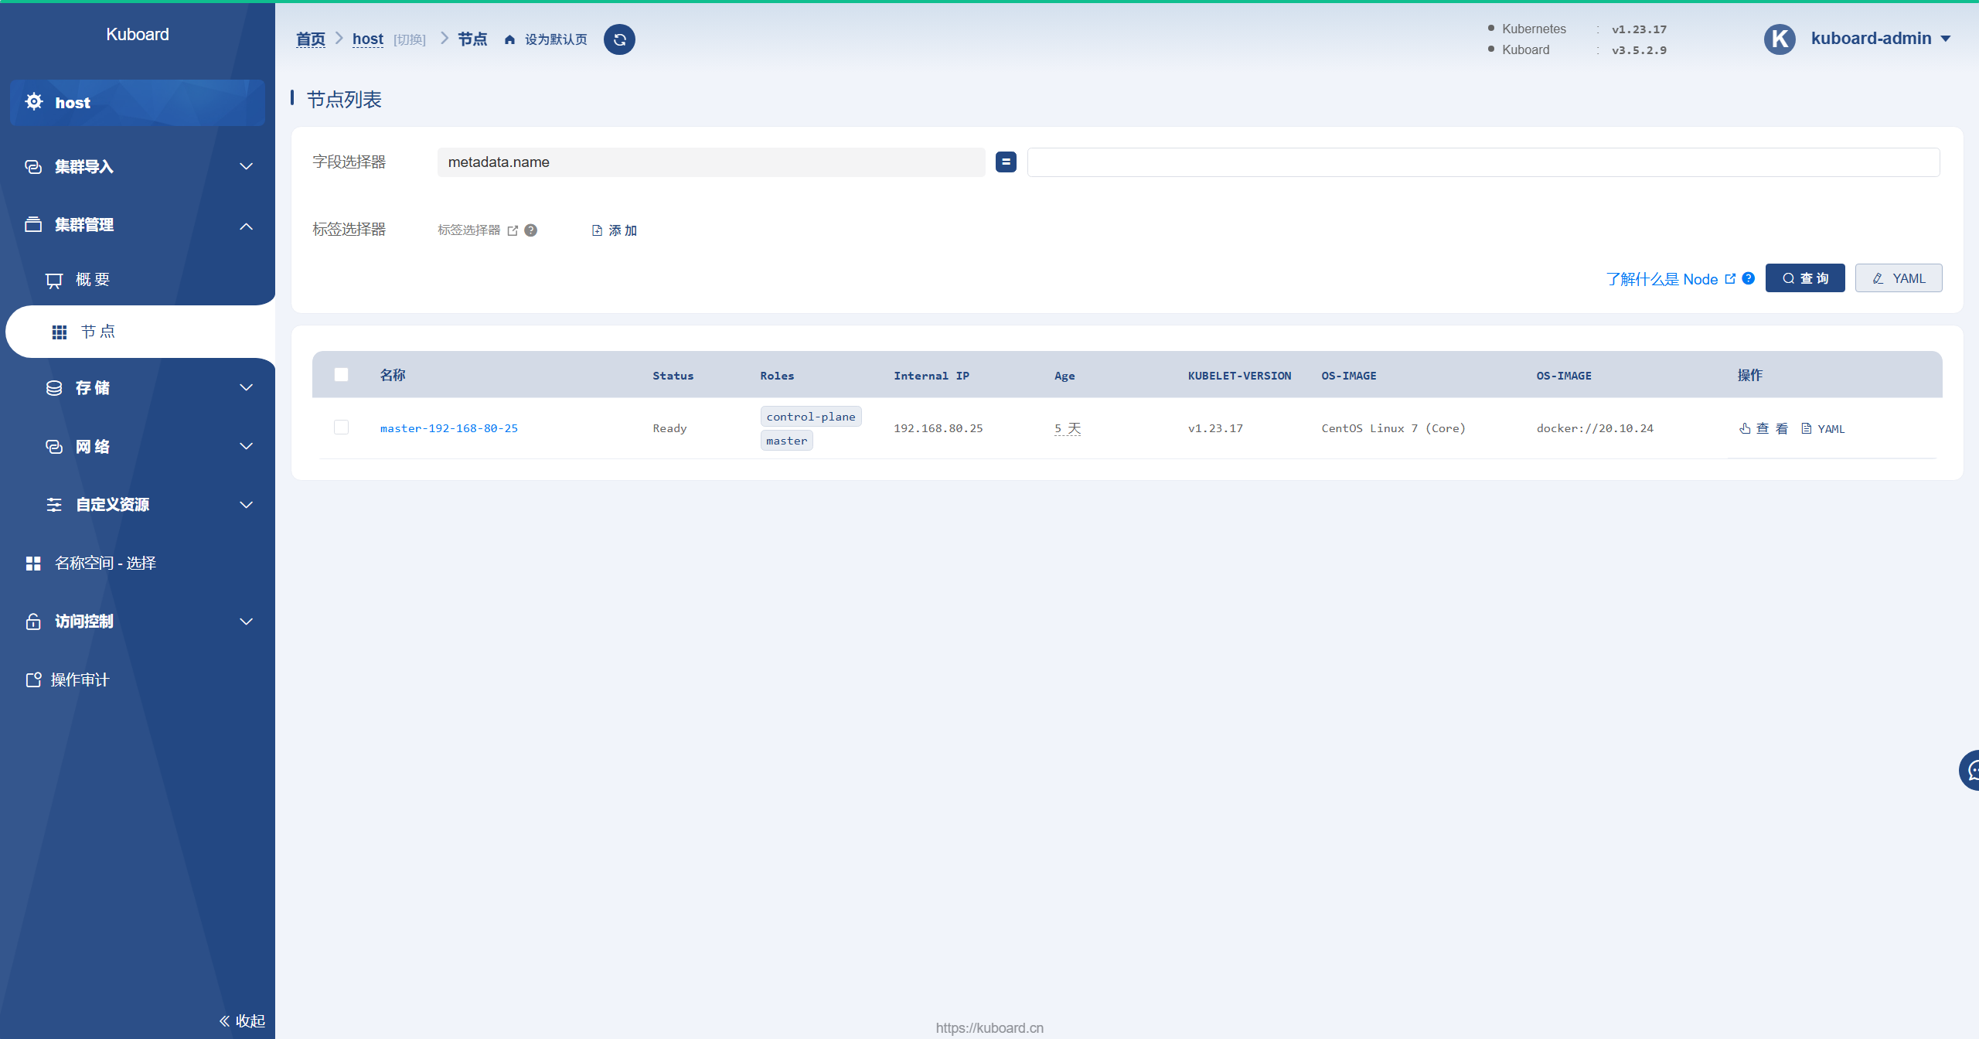Image resolution: width=1979 pixels, height=1039 pixels.
Task: Open the floating chat support icon
Action: (1970, 771)
